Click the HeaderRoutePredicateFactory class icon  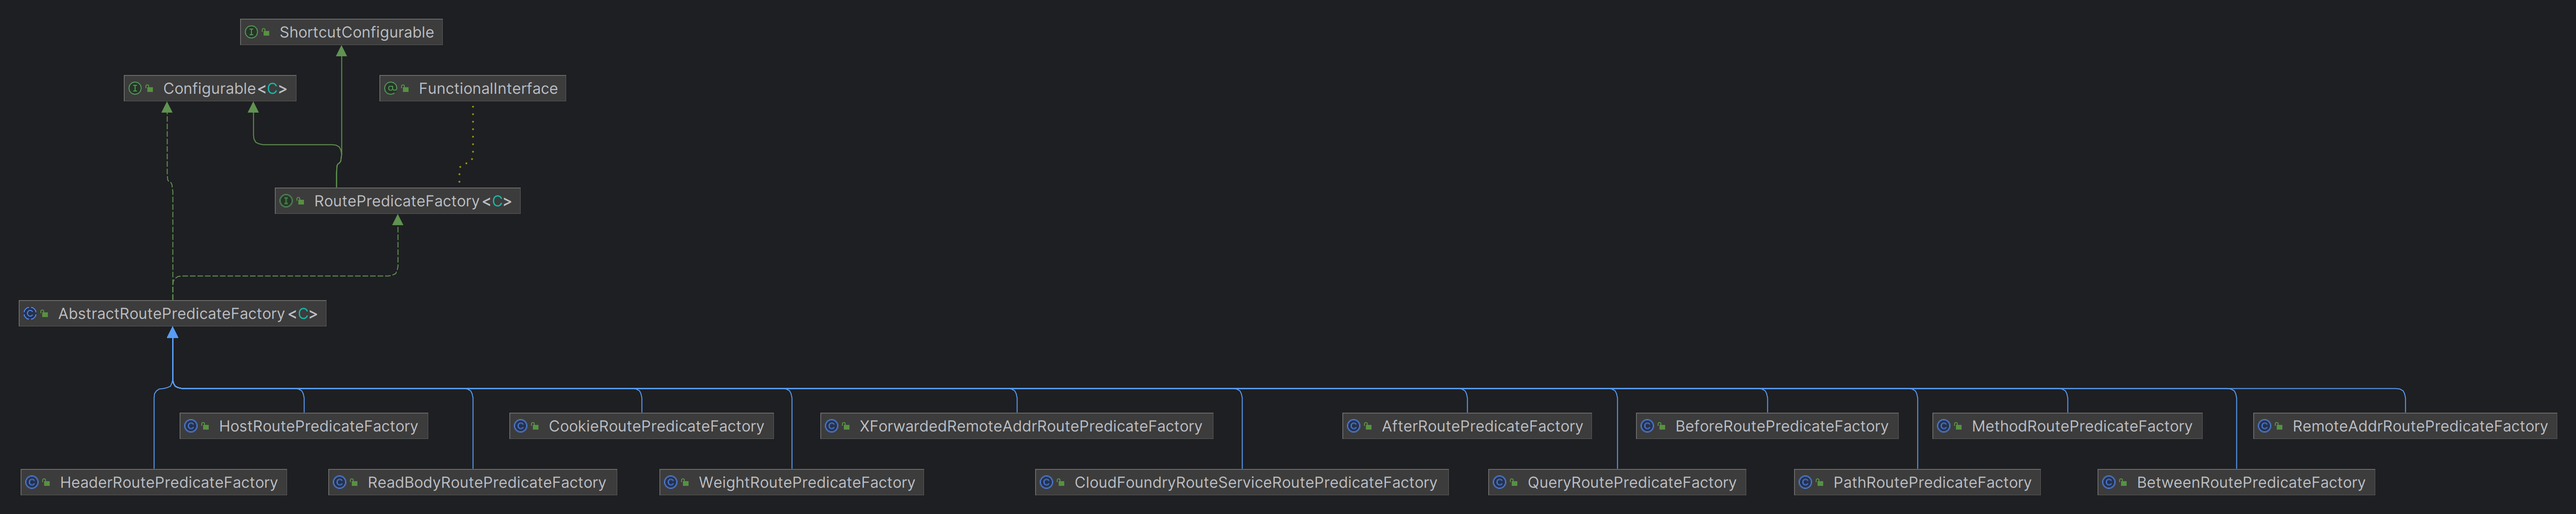pos(33,482)
